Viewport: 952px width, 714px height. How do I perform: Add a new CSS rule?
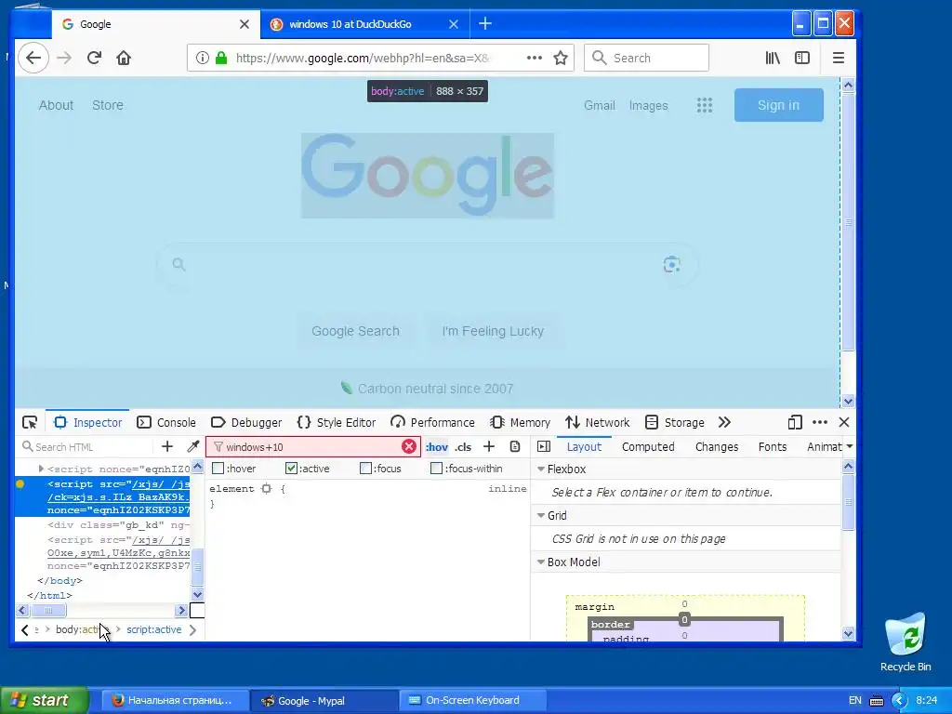coord(489,447)
